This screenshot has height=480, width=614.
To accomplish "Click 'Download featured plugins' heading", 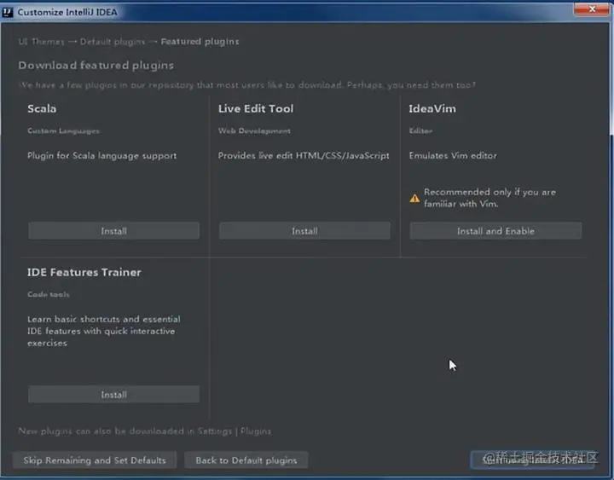I will point(96,66).
